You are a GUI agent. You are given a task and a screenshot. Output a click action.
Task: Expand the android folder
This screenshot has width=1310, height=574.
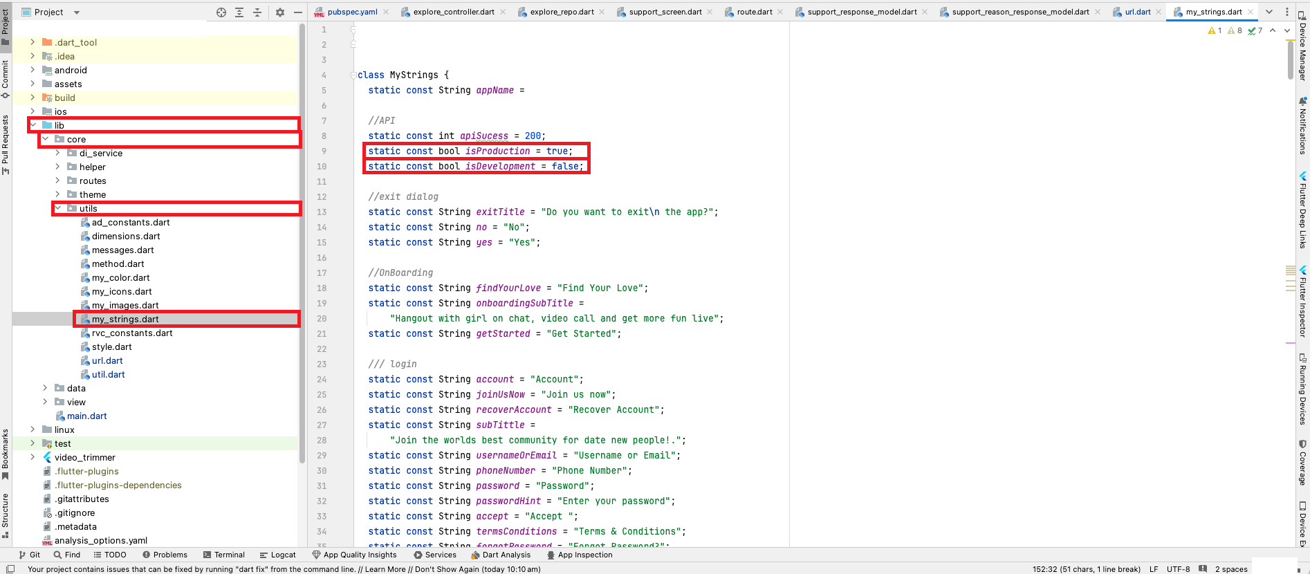(33, 70)
